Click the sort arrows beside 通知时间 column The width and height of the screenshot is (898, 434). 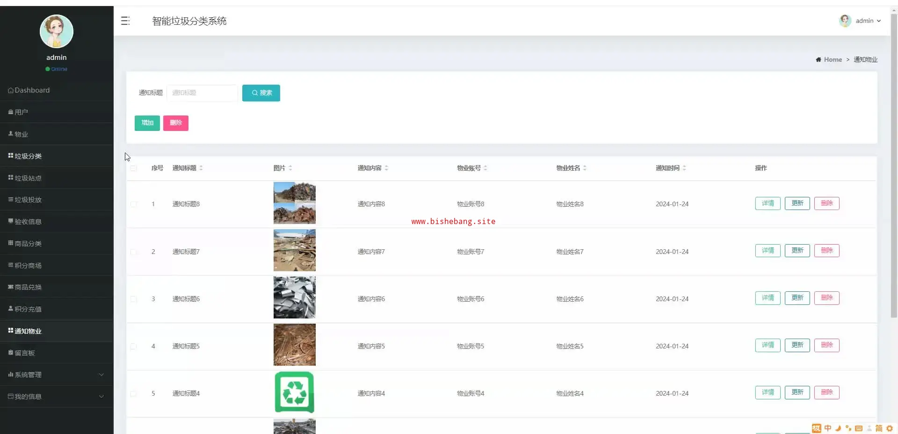(x=684, y=168)
